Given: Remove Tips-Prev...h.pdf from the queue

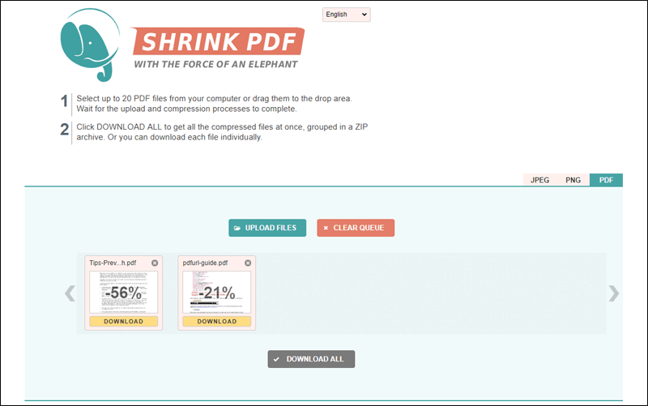Looking at the screenshot, I should tap(155, 263).
